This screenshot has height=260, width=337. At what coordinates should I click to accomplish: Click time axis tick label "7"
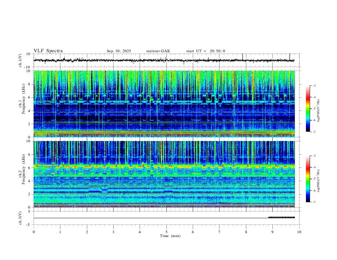(219, 232)
